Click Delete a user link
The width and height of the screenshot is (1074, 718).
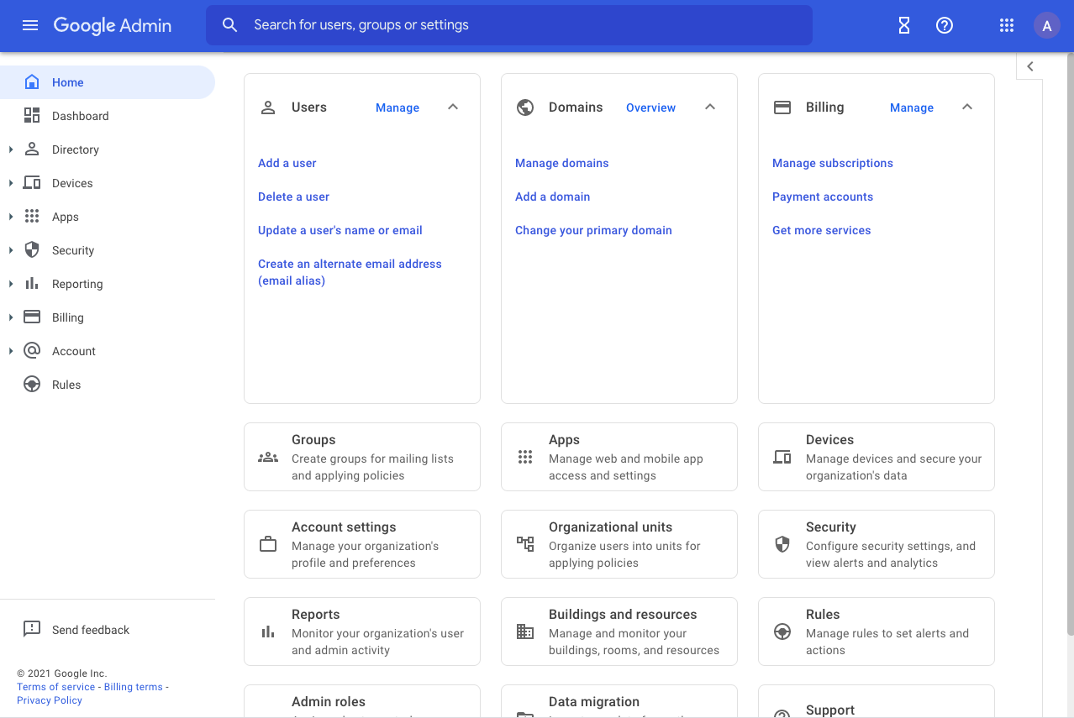(x=294, y=197)
